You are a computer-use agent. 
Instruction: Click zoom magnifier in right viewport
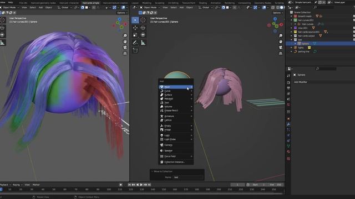point(281,35)
